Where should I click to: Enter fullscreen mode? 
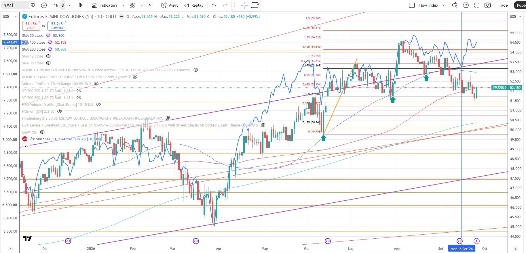477,5
